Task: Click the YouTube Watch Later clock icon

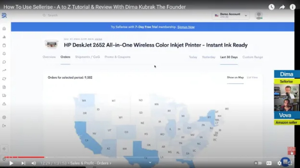Action: pyautogui.click(x=272, y=7)
